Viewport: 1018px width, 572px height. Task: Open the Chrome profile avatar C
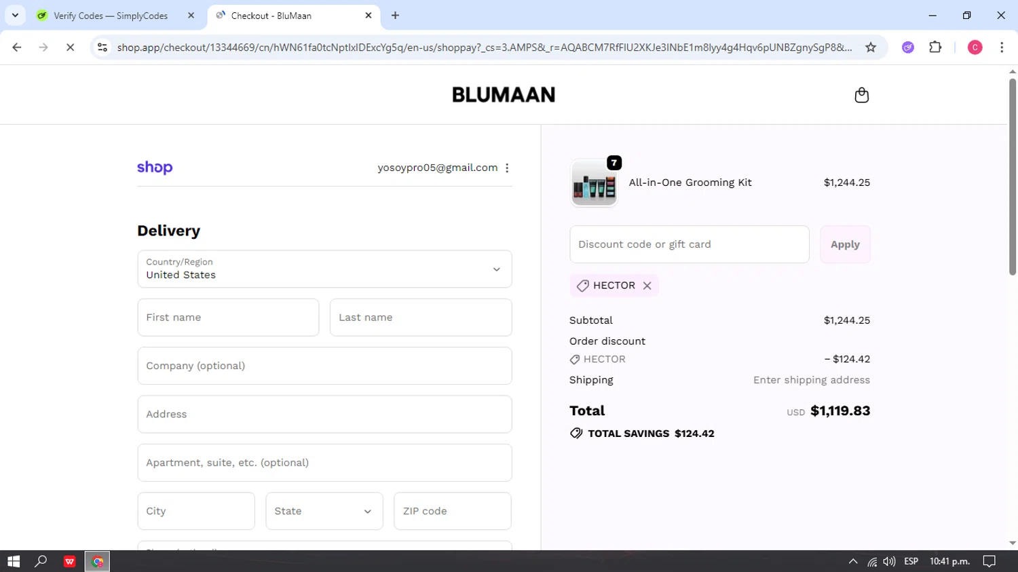[975, 47]
